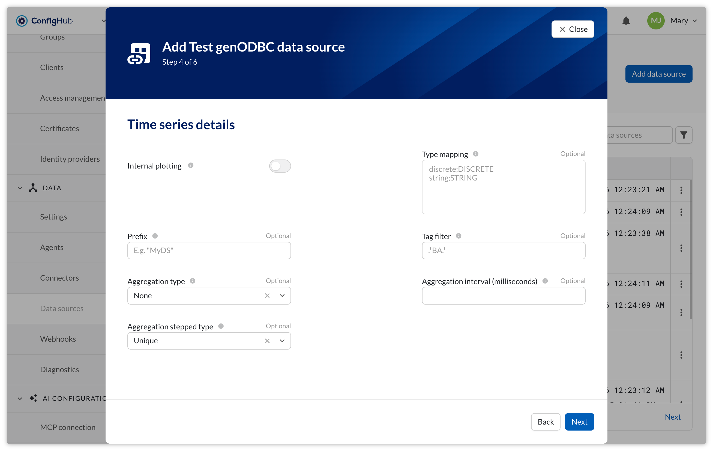Clear the Unique stepped type selection
The height and width of the screenshot is (451, 713).
pyautogui.click(x=267, y=341)
